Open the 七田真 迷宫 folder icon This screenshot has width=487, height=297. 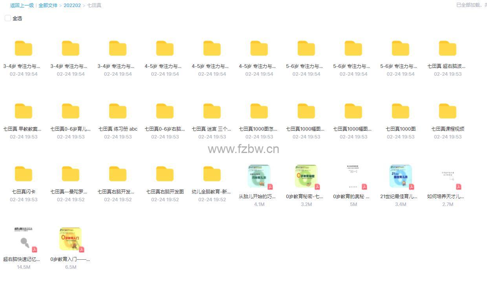(212, 111)
